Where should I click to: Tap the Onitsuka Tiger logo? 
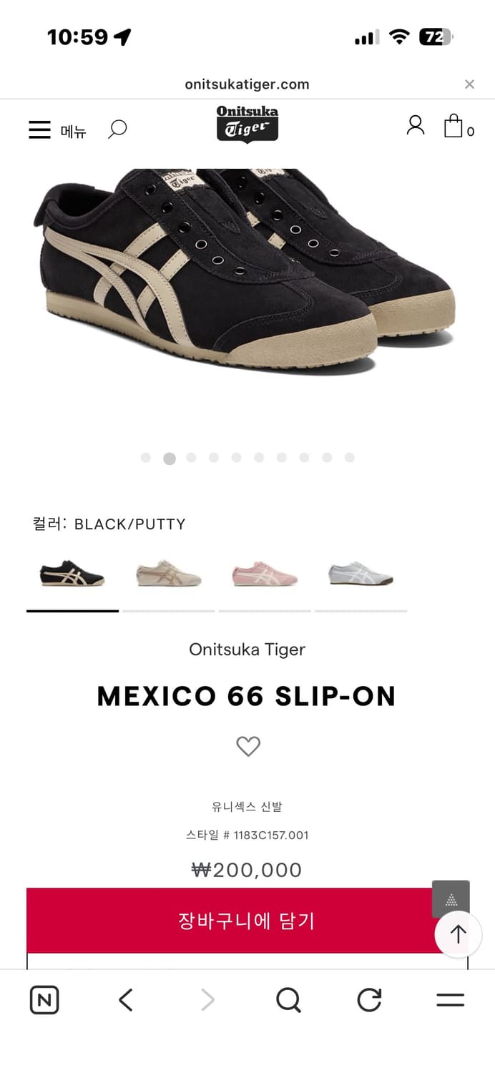pos(247,124)
